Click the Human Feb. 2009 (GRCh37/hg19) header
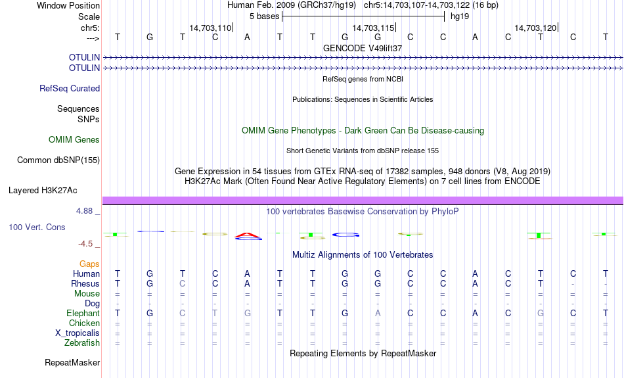This screenshot has width=624, height=378. [x=292, y=5]
